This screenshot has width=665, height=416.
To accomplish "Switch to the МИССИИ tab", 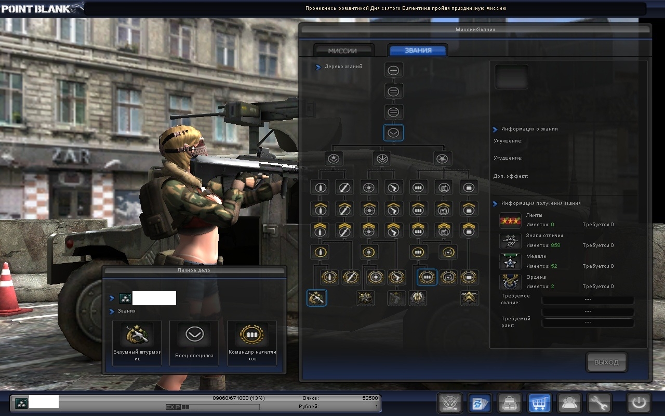I will (343, 50).
